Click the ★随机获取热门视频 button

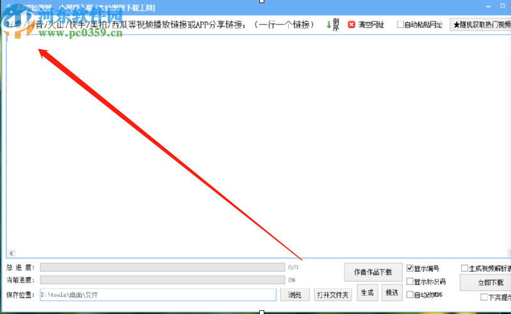click(481, 24)
